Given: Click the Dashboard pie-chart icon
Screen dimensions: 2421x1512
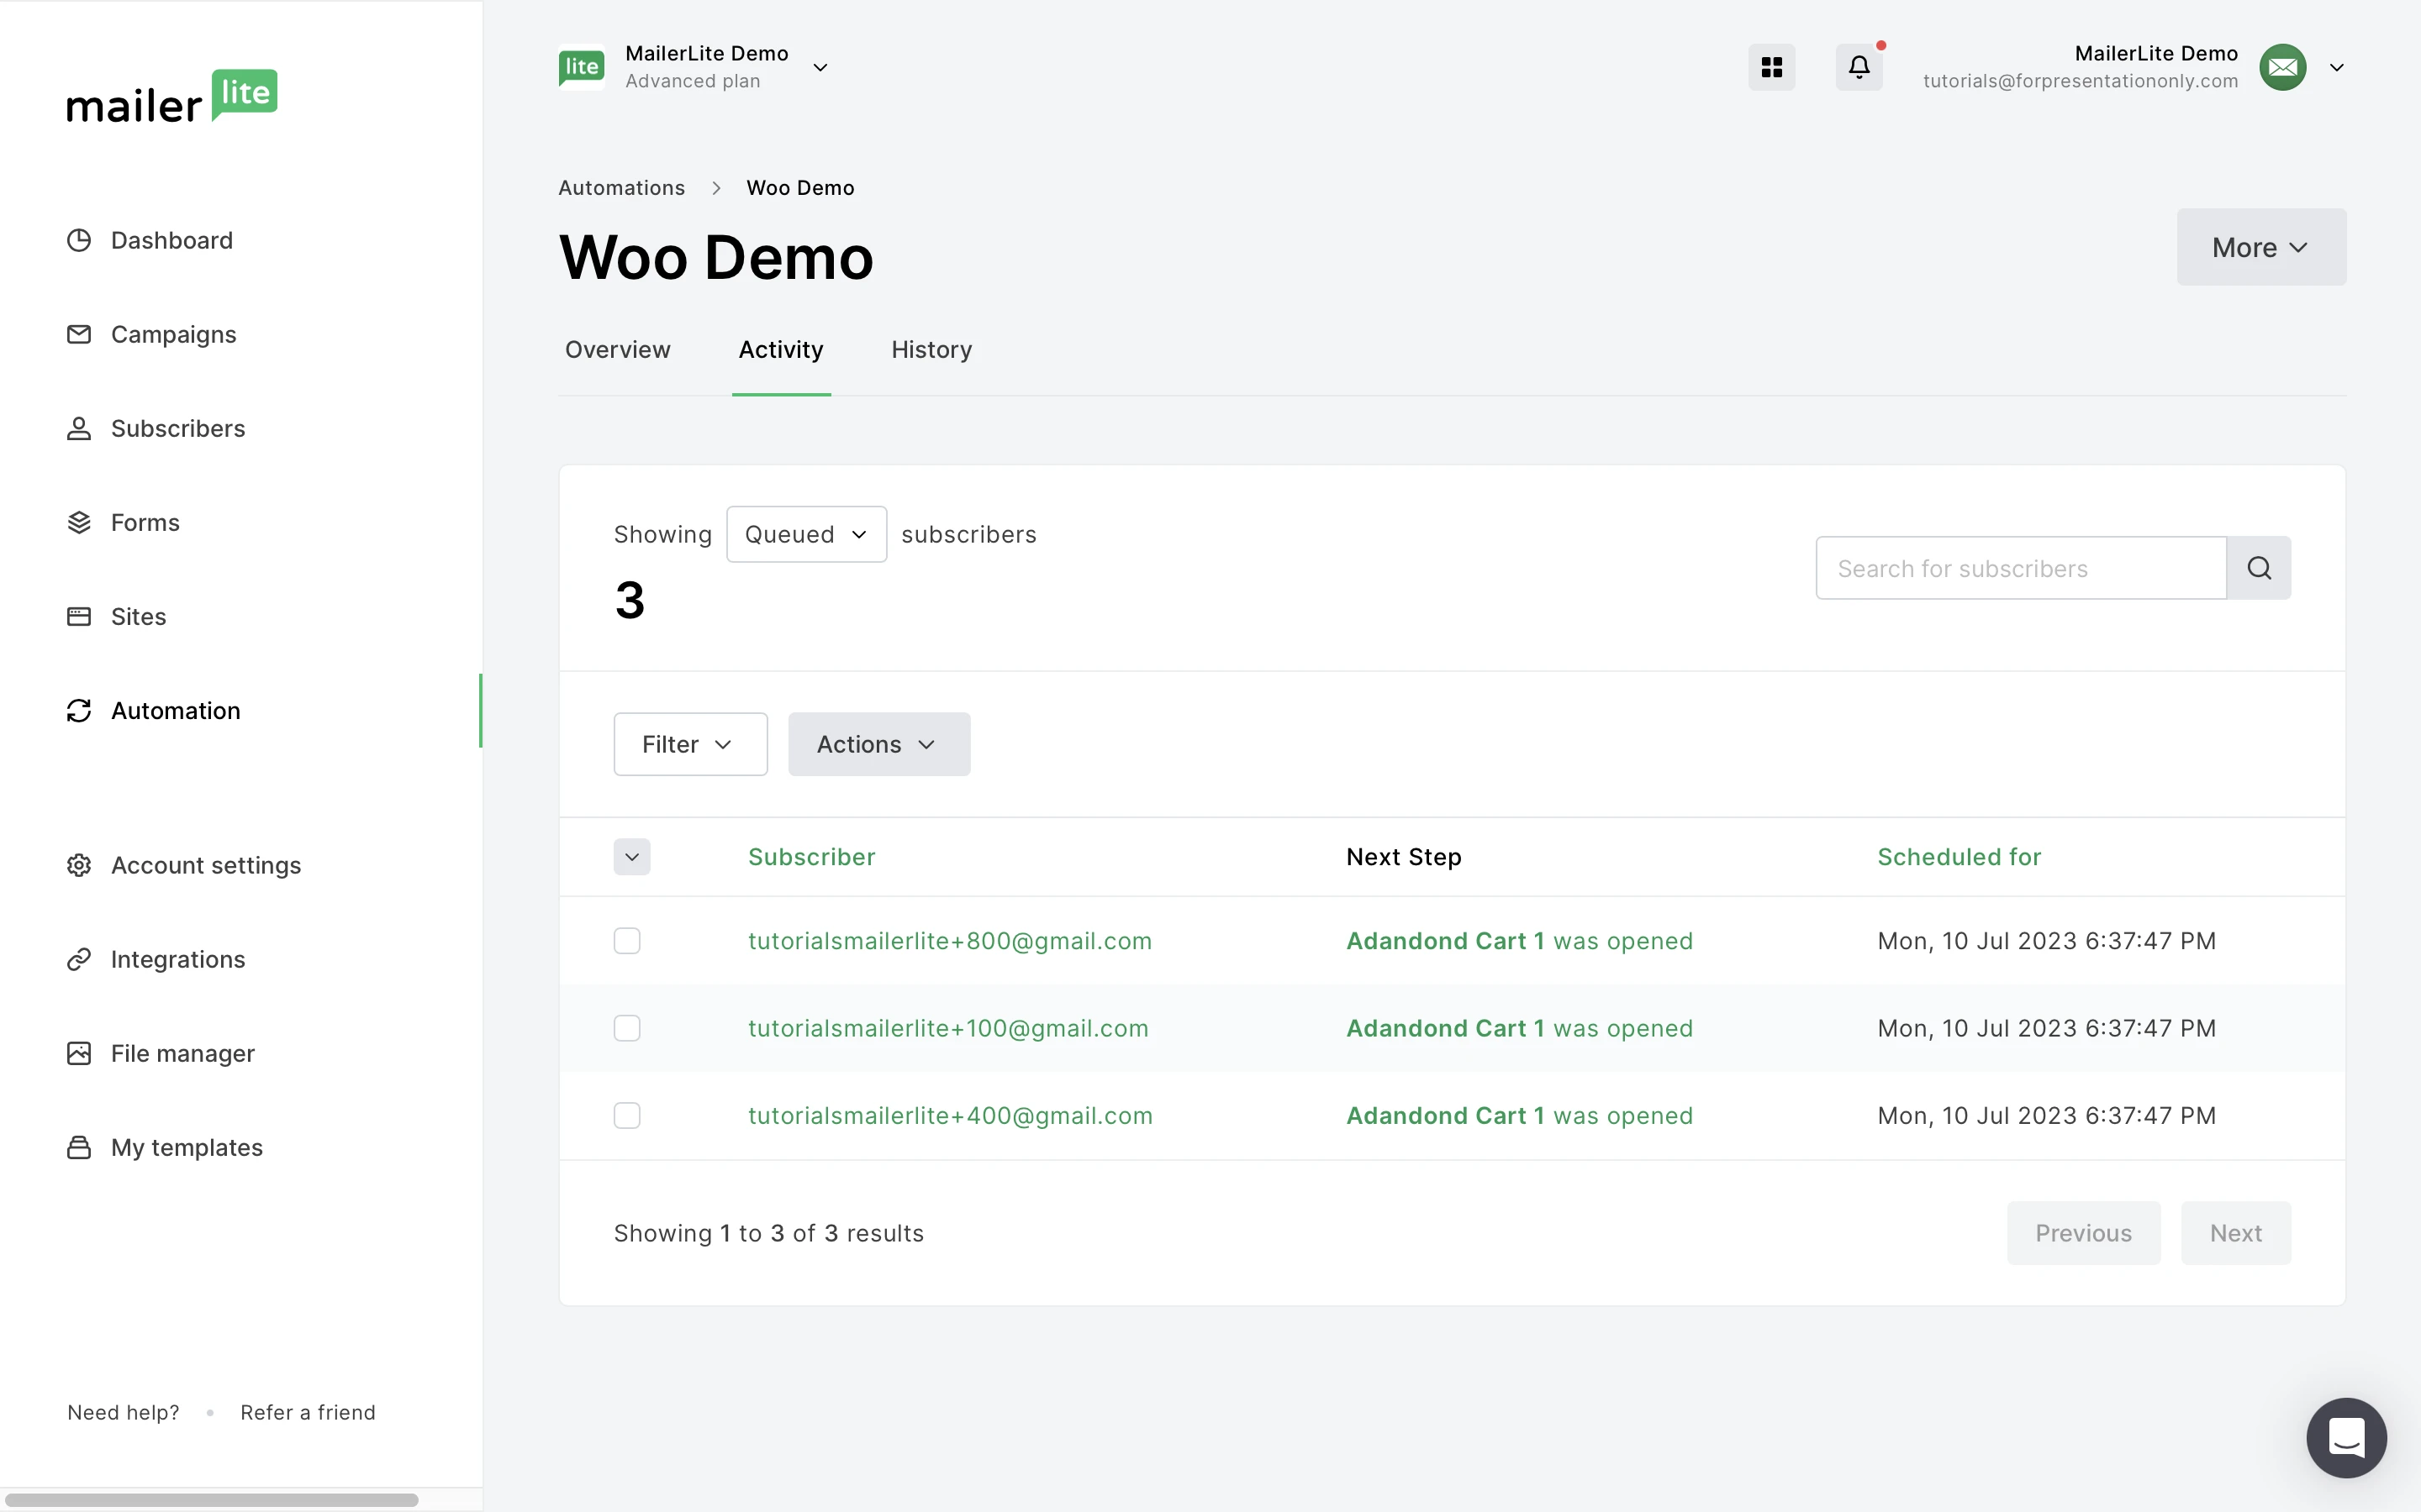Looking at the screenshot, I should coord(79,240).
